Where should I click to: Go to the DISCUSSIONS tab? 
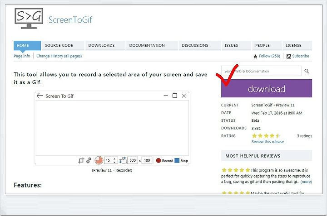coord(199,45)
